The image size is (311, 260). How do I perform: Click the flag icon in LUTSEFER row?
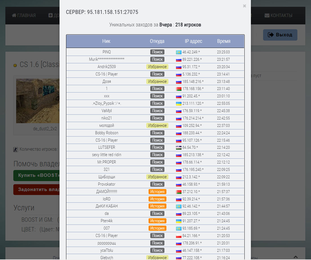pyautogui.click(x=179, y=148)
